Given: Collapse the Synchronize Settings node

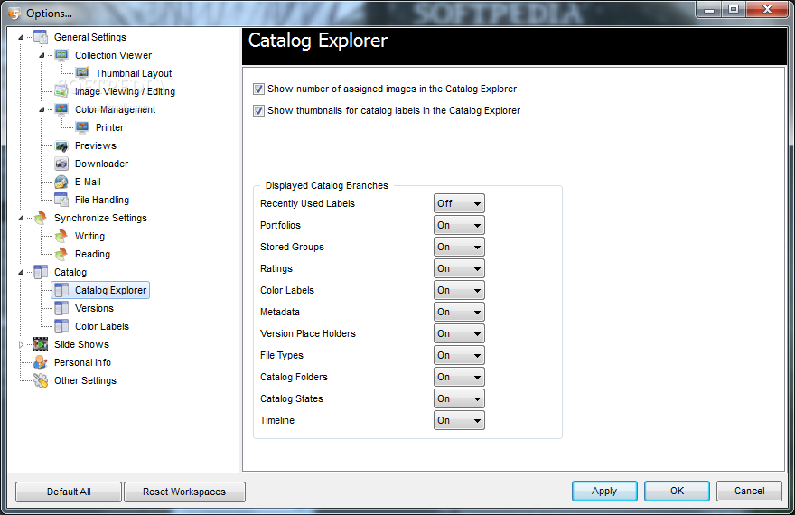Looking at the screenshot, I should click(21, 218).
